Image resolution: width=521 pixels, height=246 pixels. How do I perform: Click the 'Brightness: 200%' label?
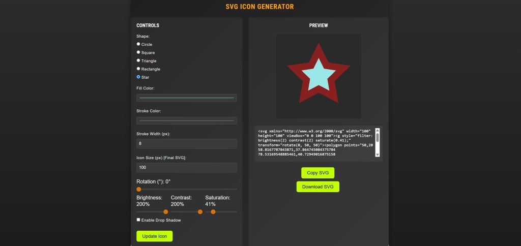tap(150, 201)
